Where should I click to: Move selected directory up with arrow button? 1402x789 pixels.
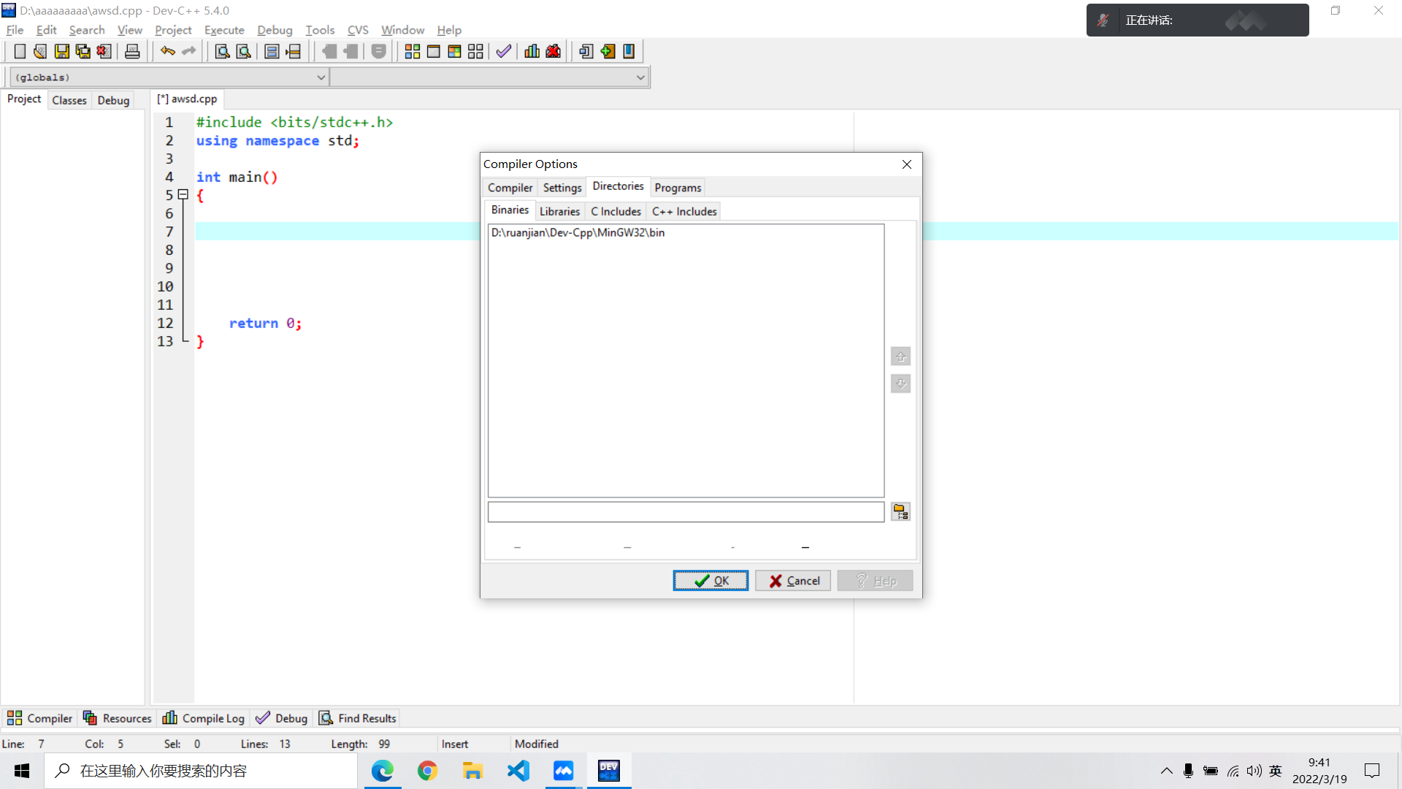[x=900, y=357]
